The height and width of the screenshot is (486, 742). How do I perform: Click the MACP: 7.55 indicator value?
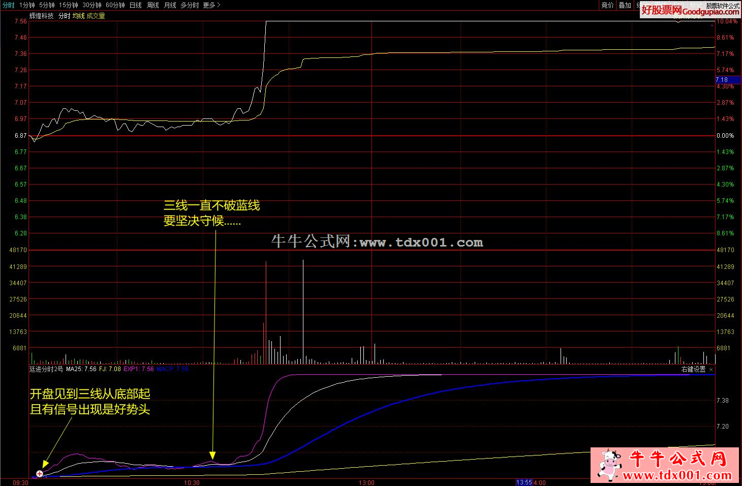[172, 369]
